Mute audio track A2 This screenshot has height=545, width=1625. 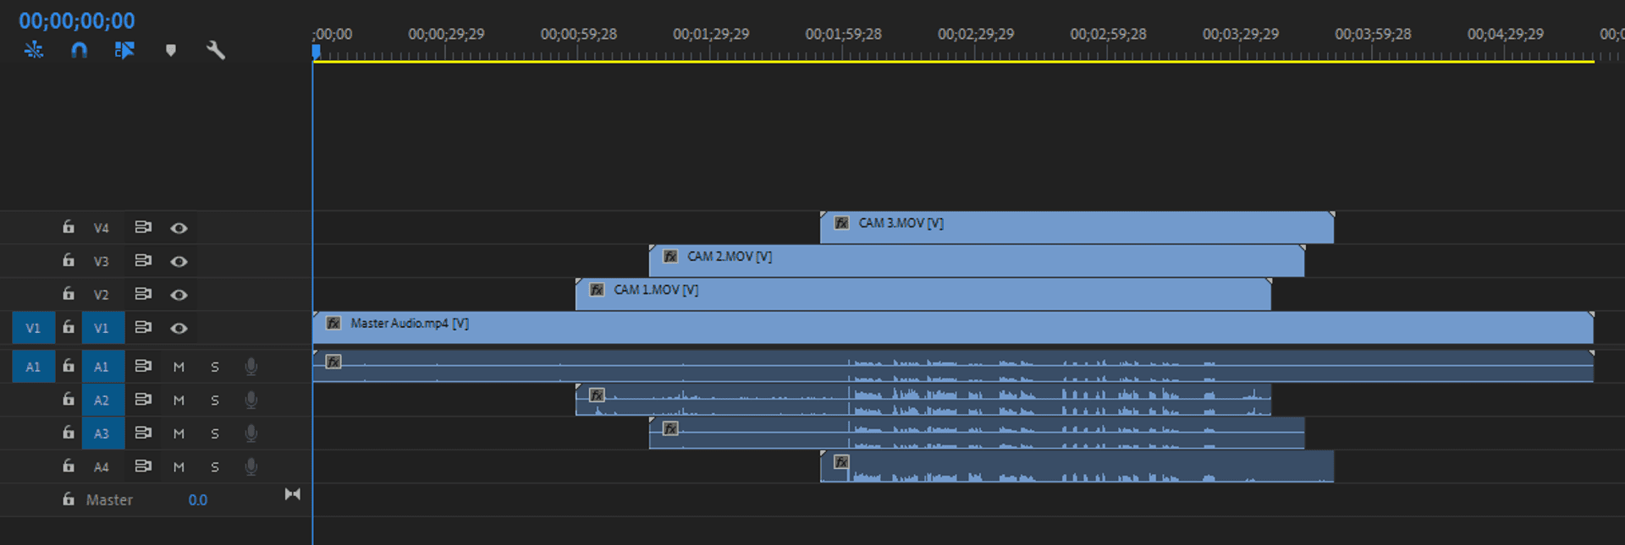click(x=179, y=400)
